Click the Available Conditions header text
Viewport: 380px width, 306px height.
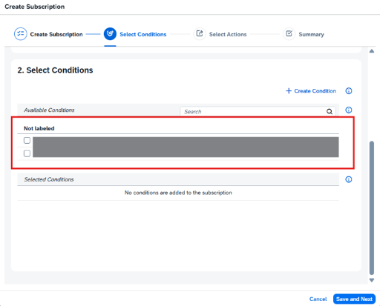(49, 110)
